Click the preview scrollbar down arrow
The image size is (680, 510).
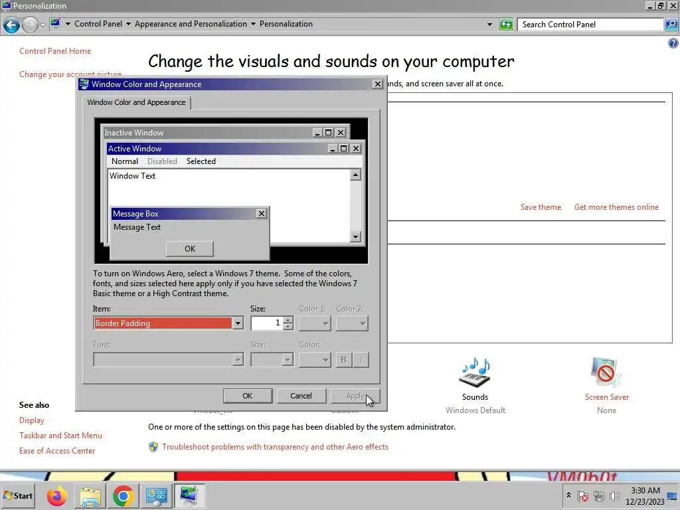356,236
